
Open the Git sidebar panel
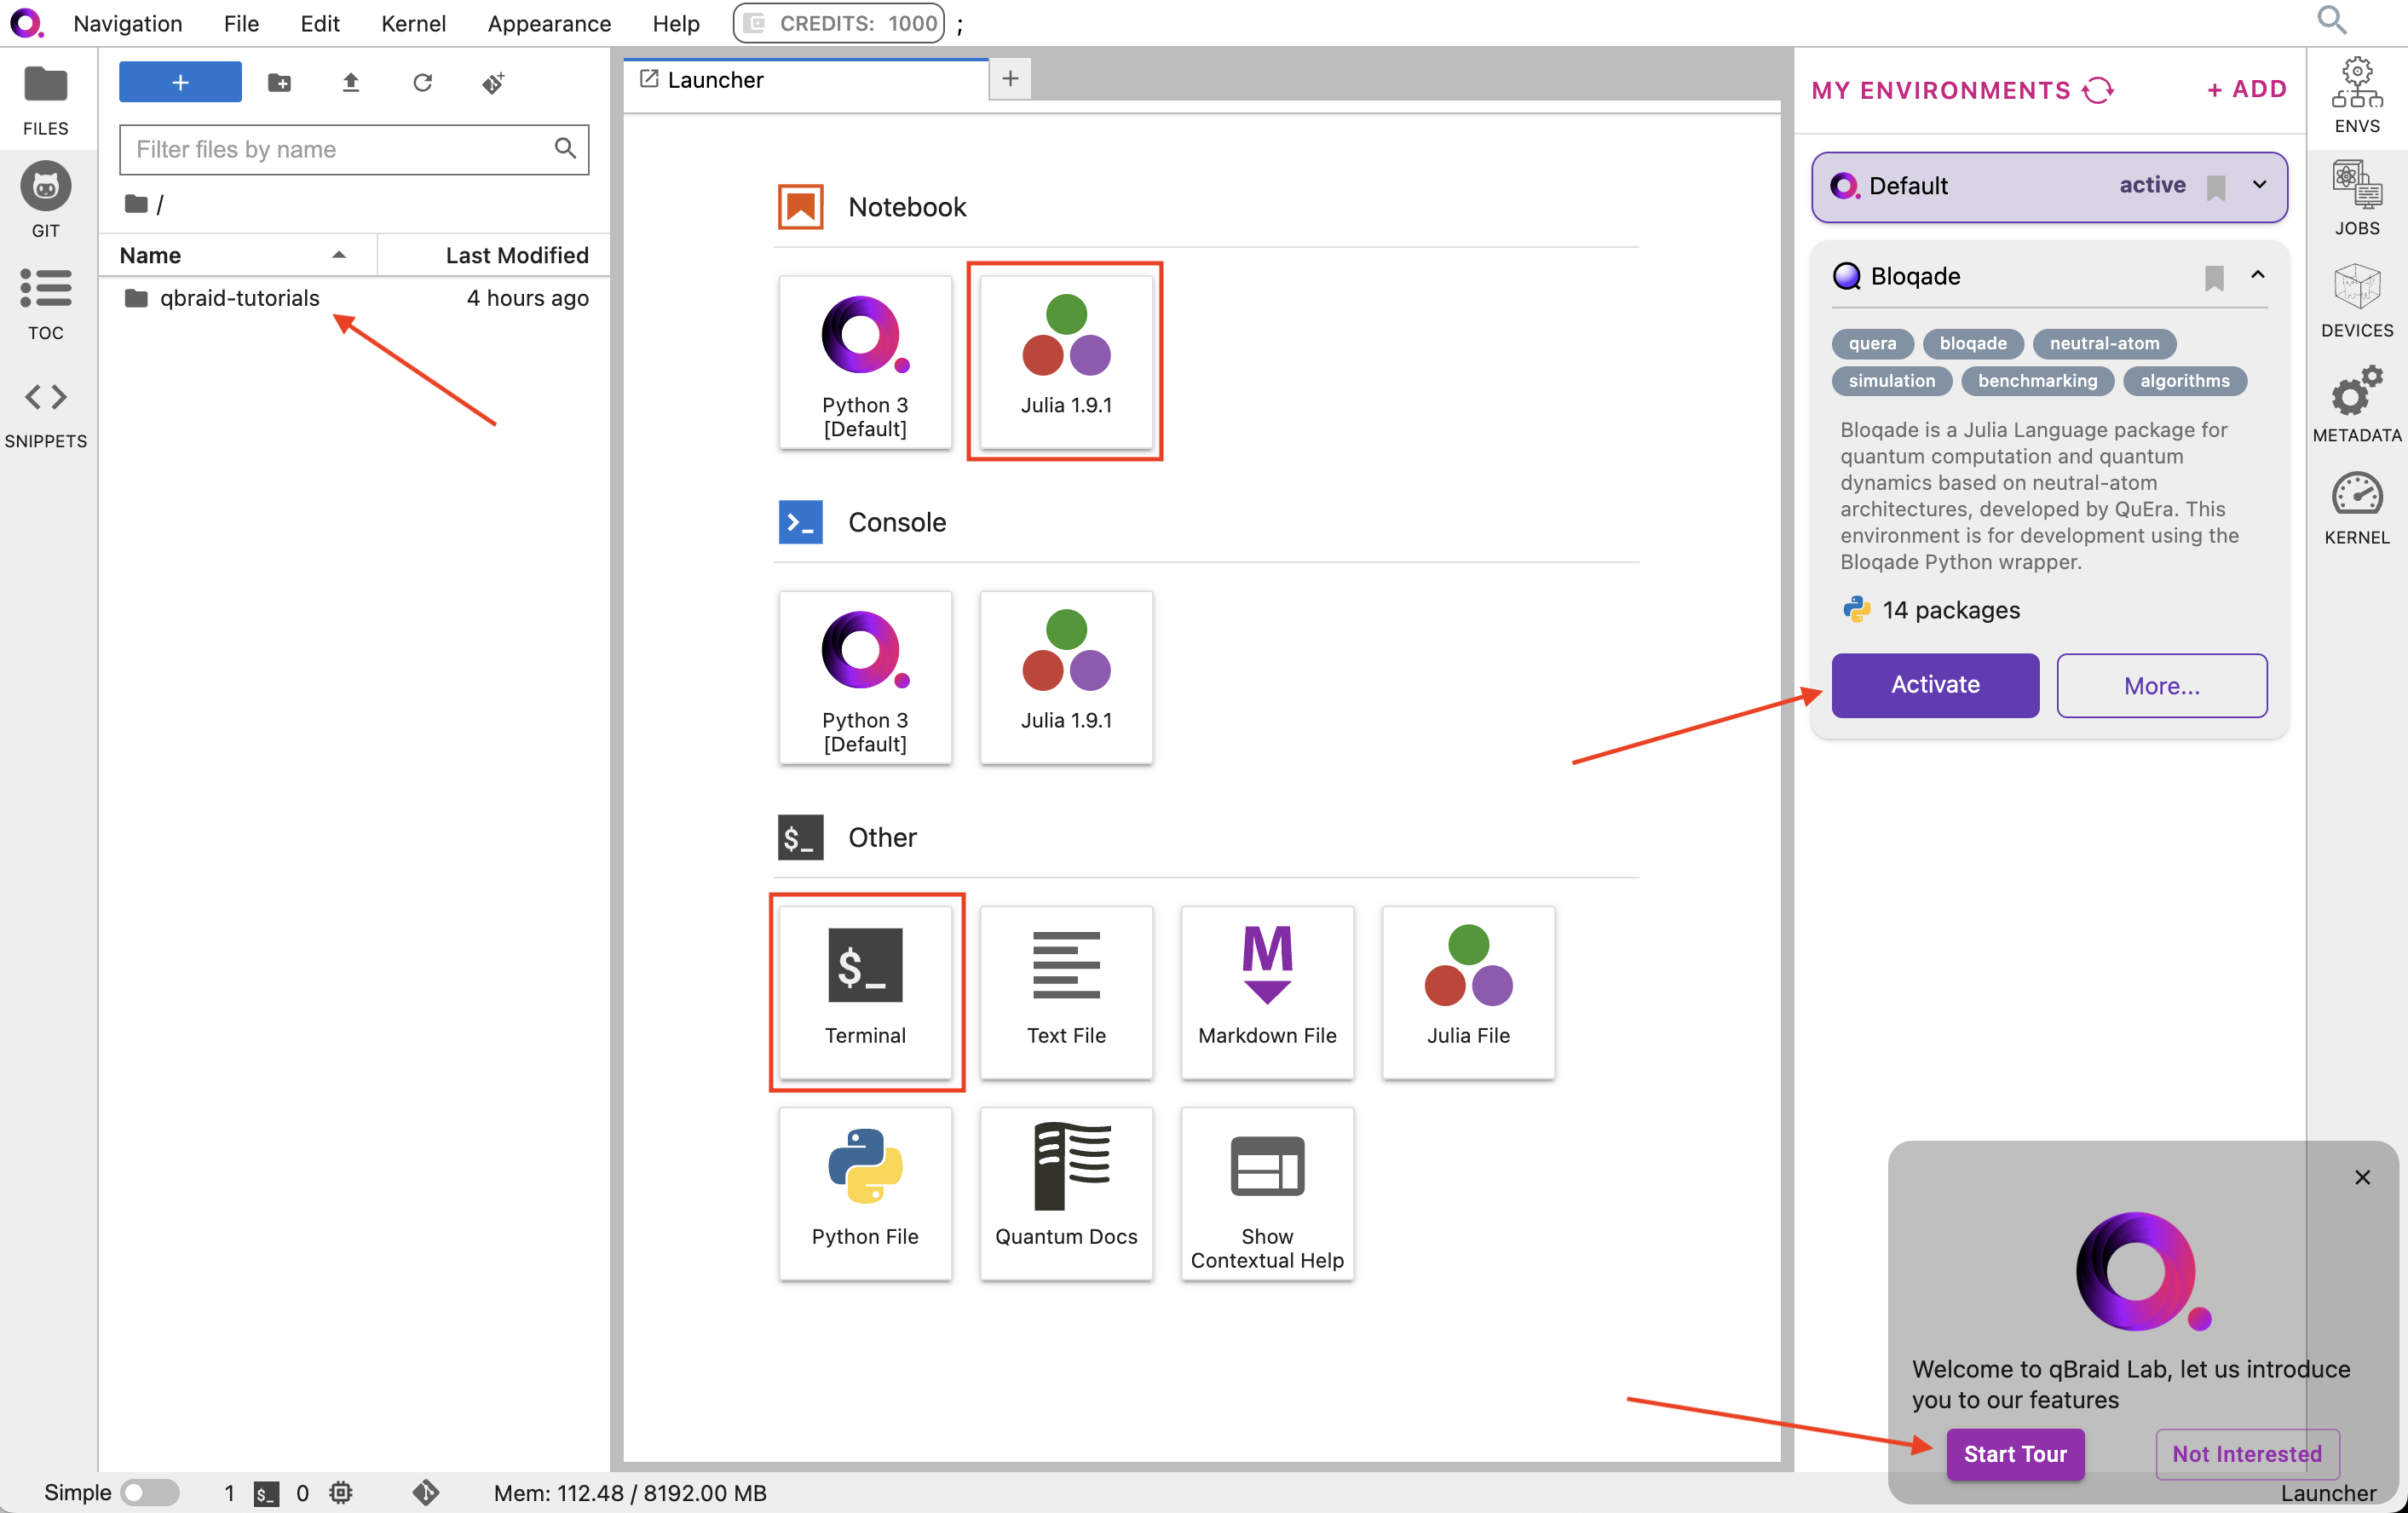click(46, 200)
